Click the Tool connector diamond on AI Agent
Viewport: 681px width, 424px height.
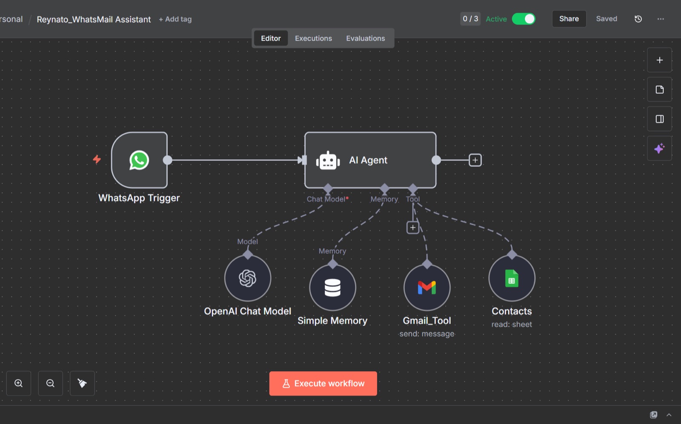tap(413, 189)
